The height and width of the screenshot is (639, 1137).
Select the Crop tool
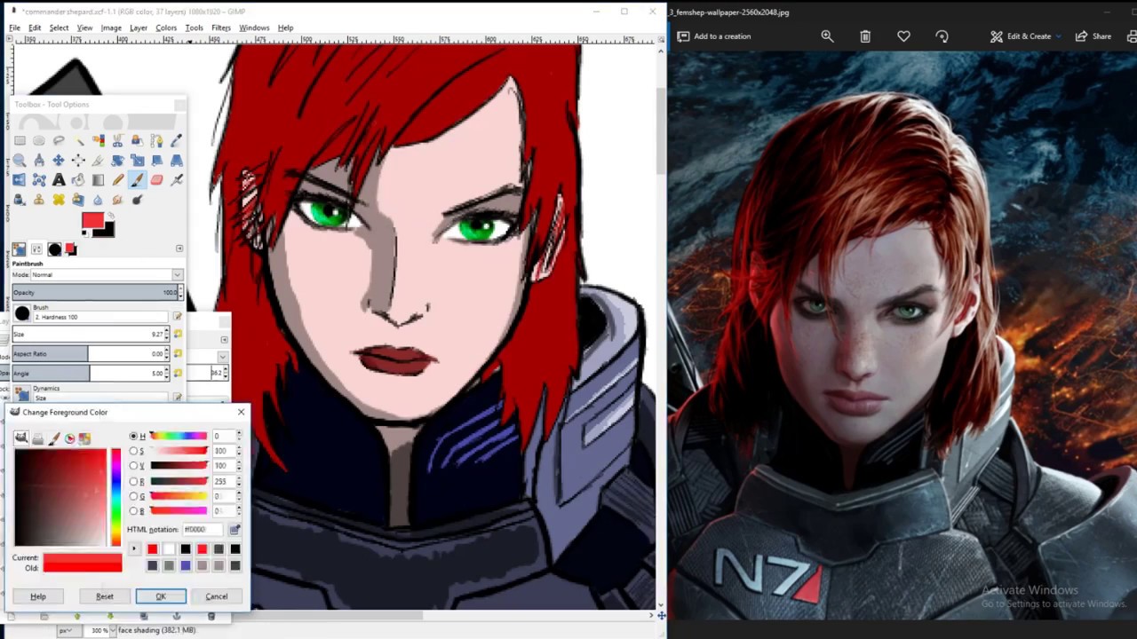coord(98,161)
